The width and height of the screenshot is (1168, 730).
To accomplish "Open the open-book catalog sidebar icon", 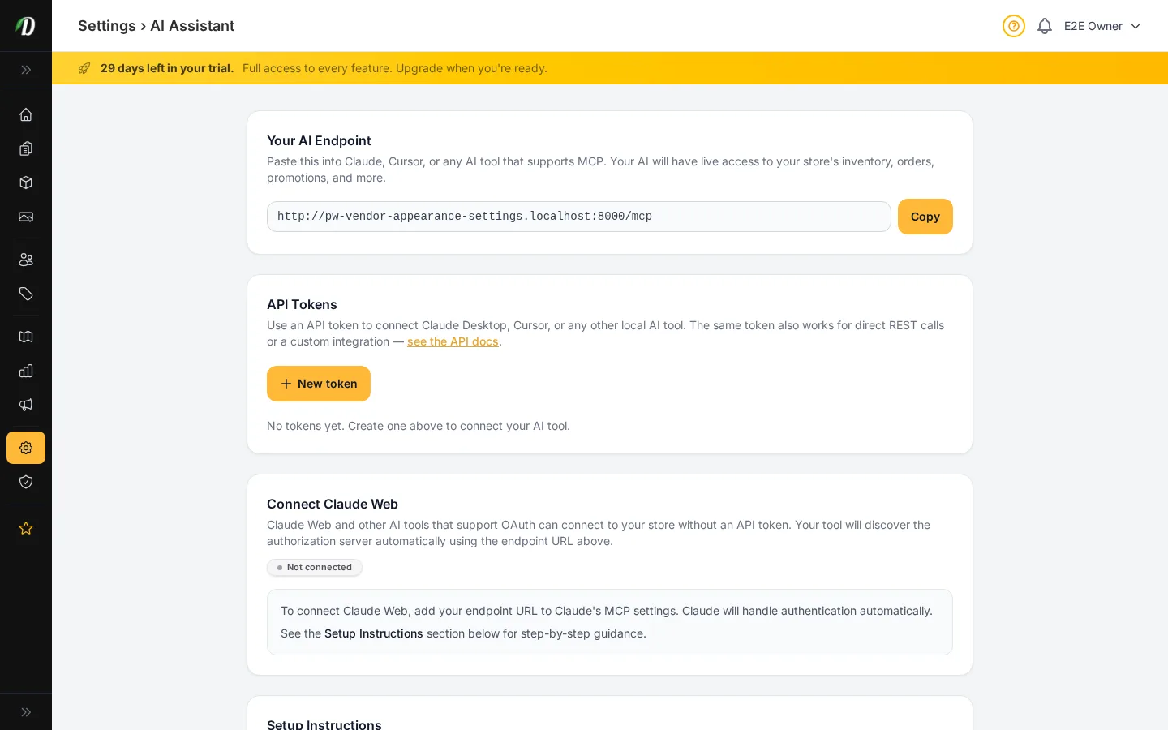I will (x=26, y=337).
